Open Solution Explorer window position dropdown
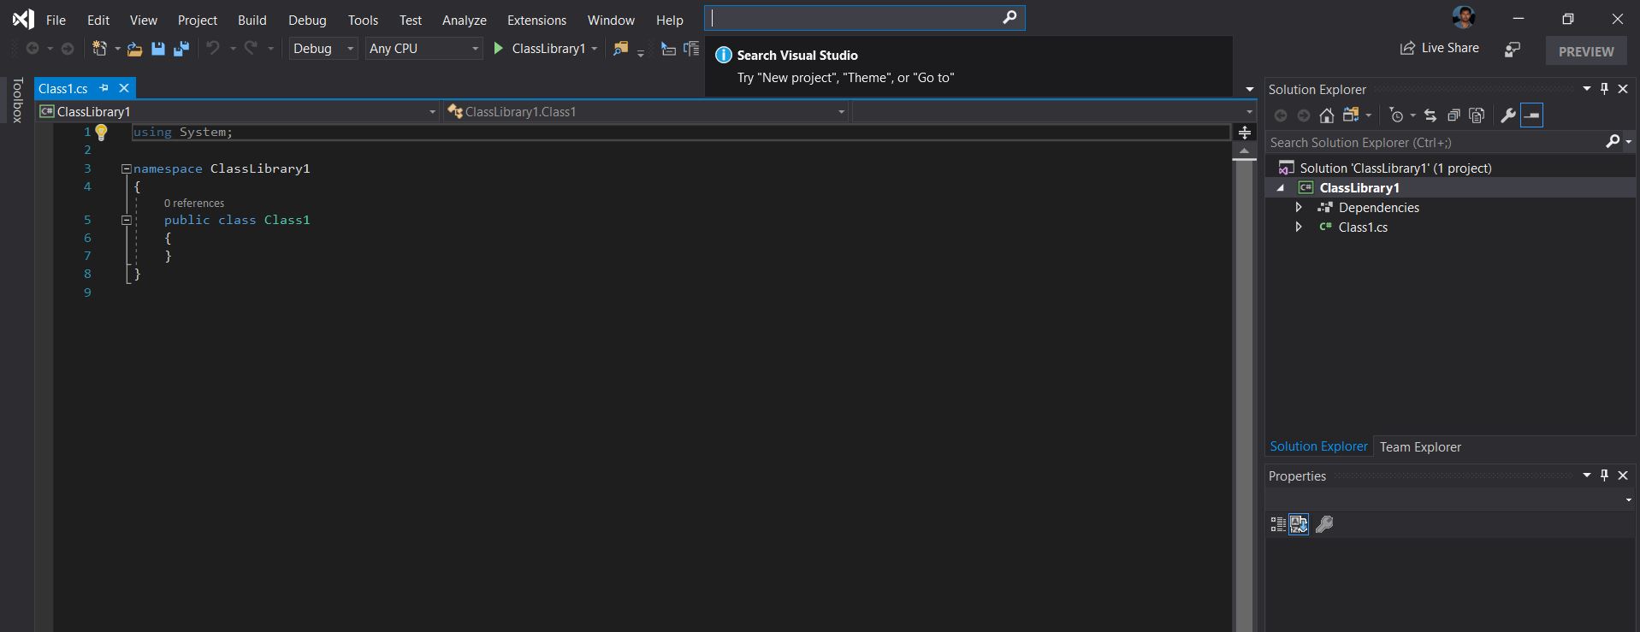Screen dimensions: 1640x632 (x=1587, y=89)
